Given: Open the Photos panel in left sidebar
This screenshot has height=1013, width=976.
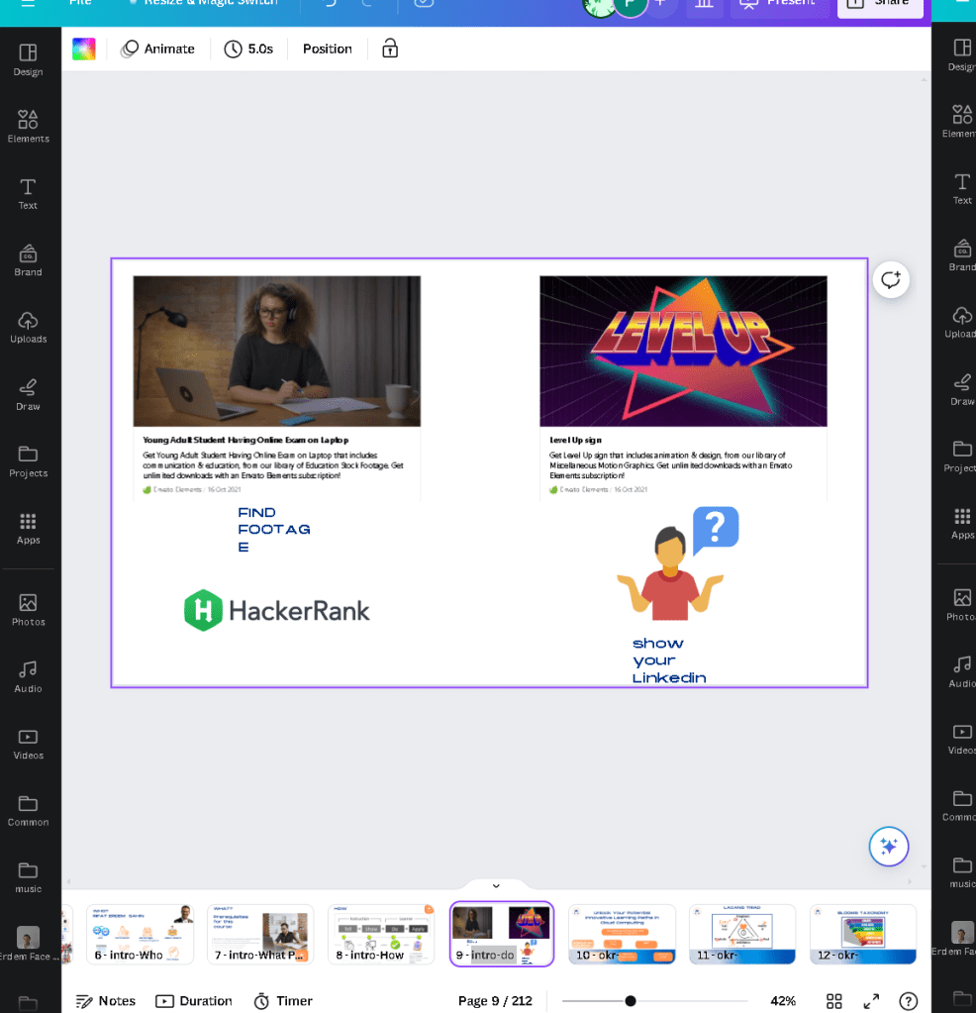Looking at the screenshot, I should (28, 610).
